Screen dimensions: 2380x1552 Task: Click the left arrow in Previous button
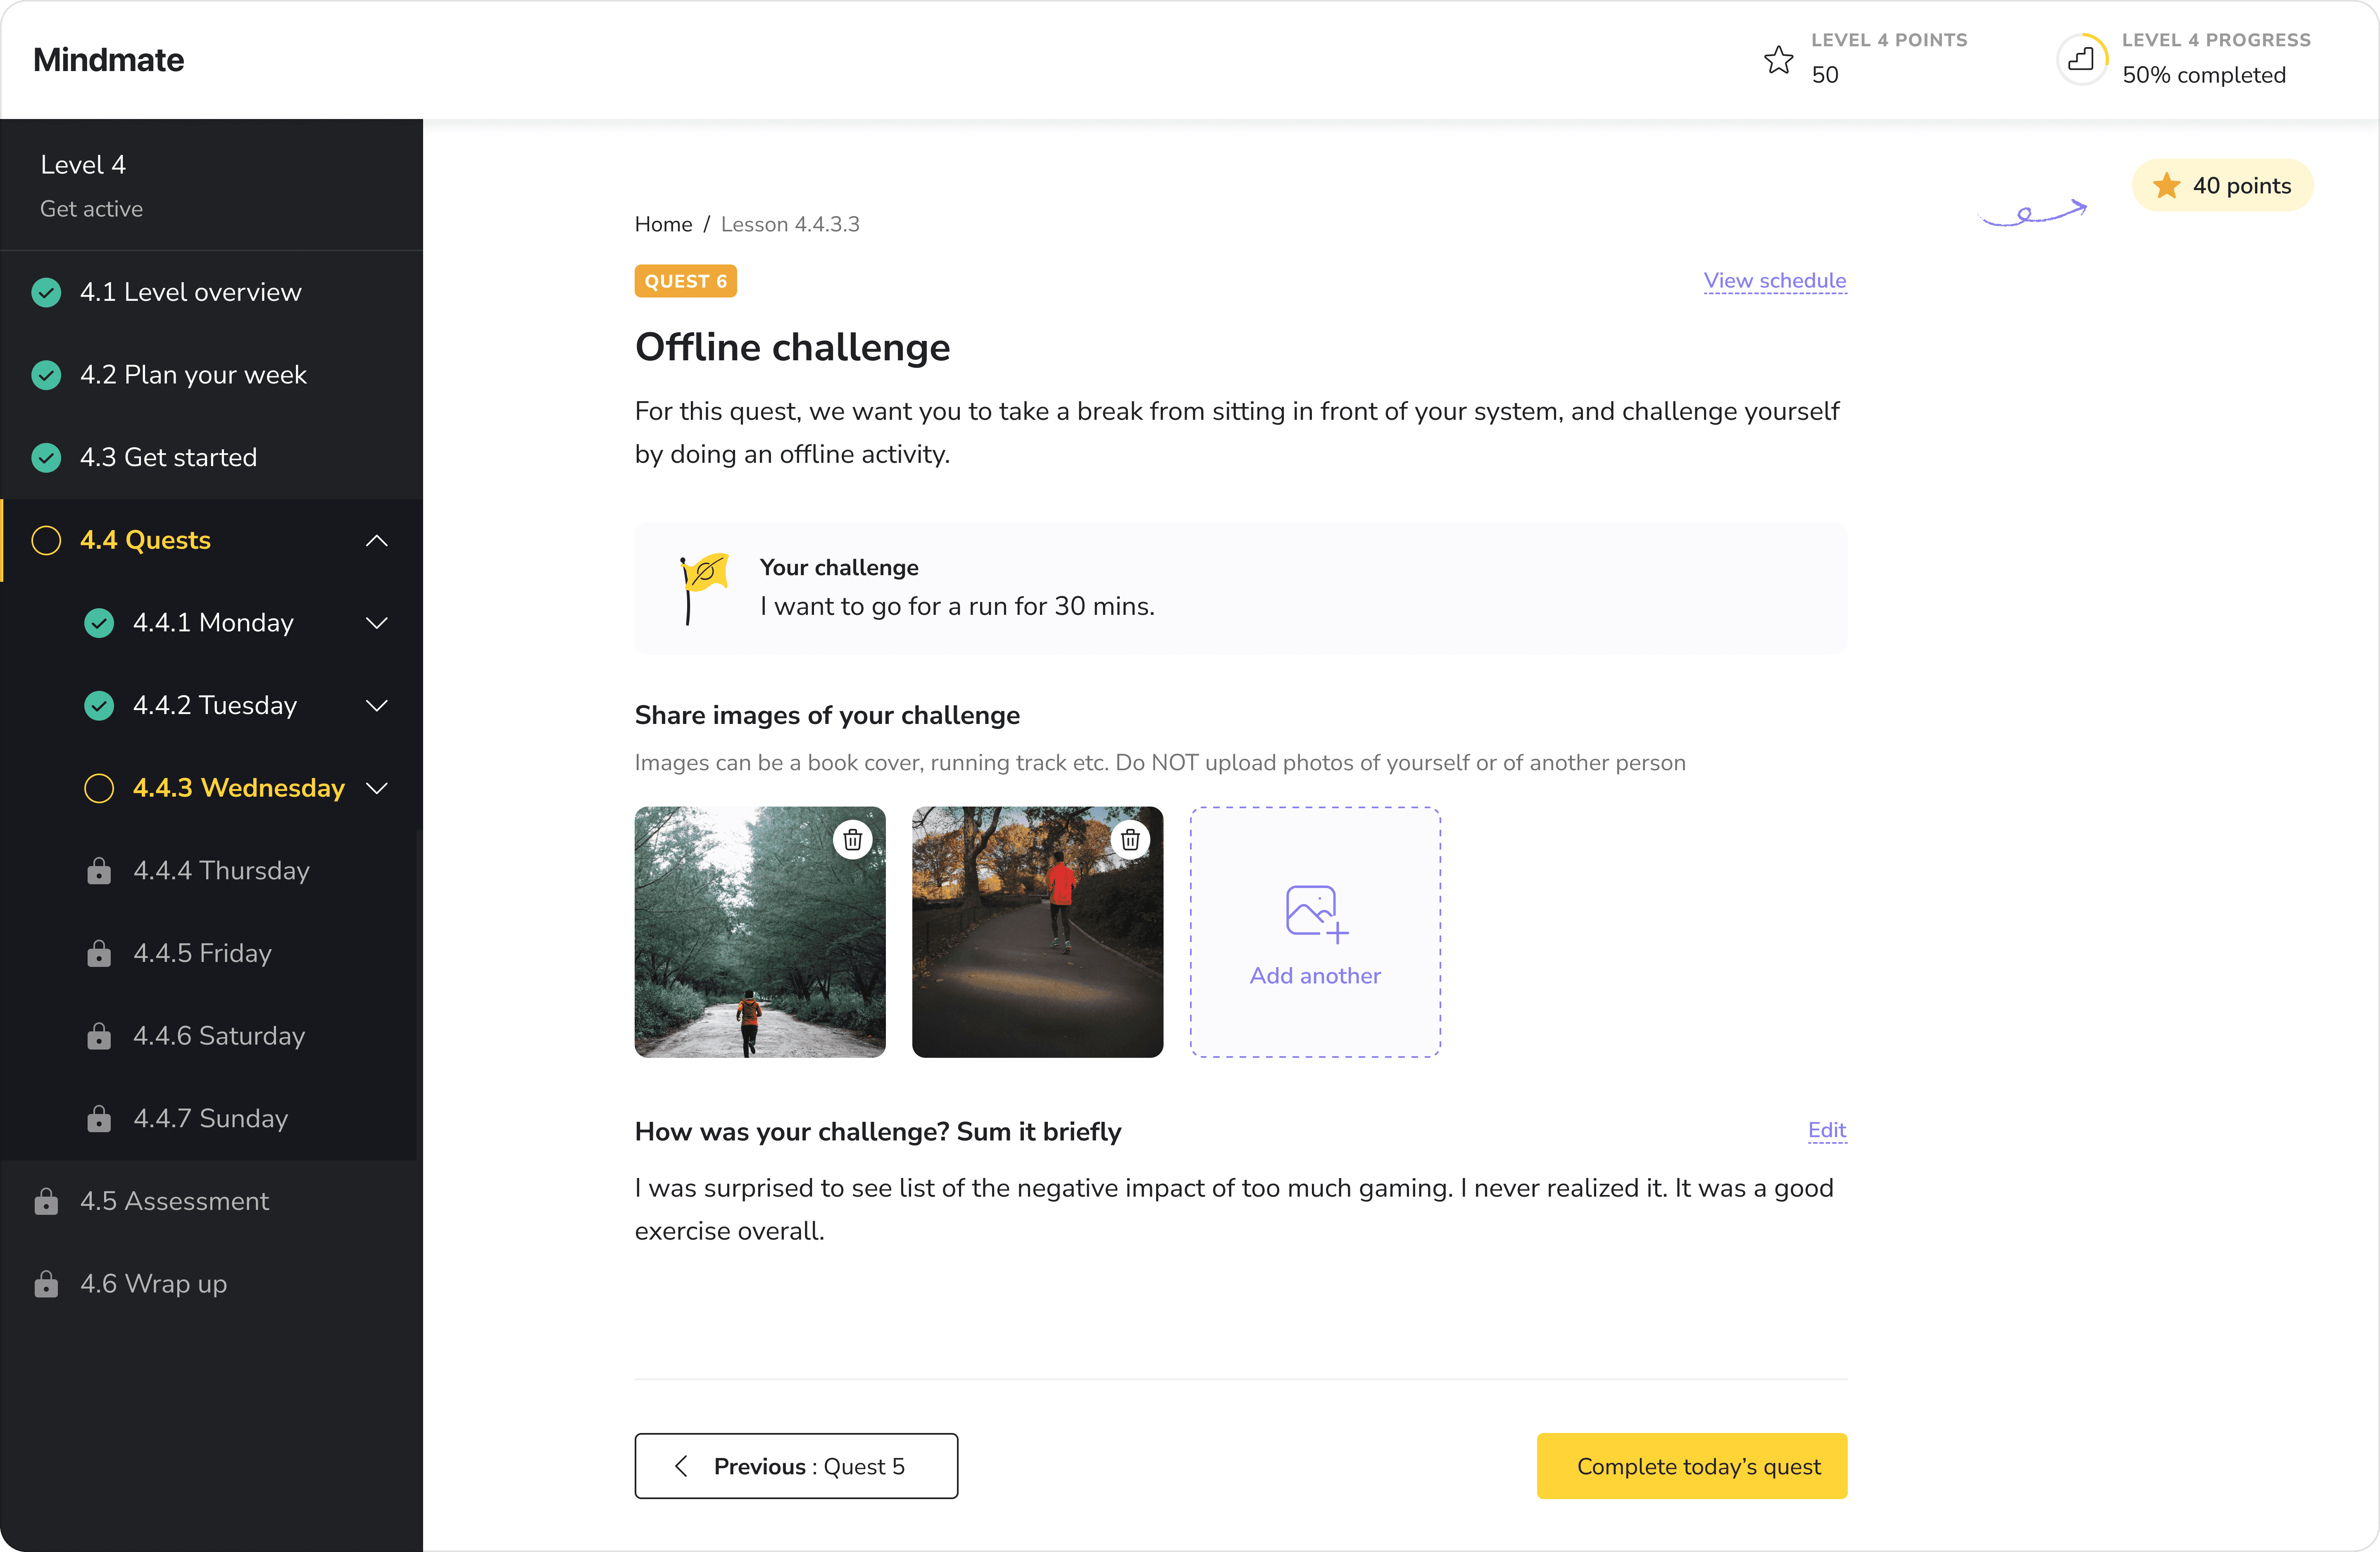pyautogui.click(x=681, y=1466)
